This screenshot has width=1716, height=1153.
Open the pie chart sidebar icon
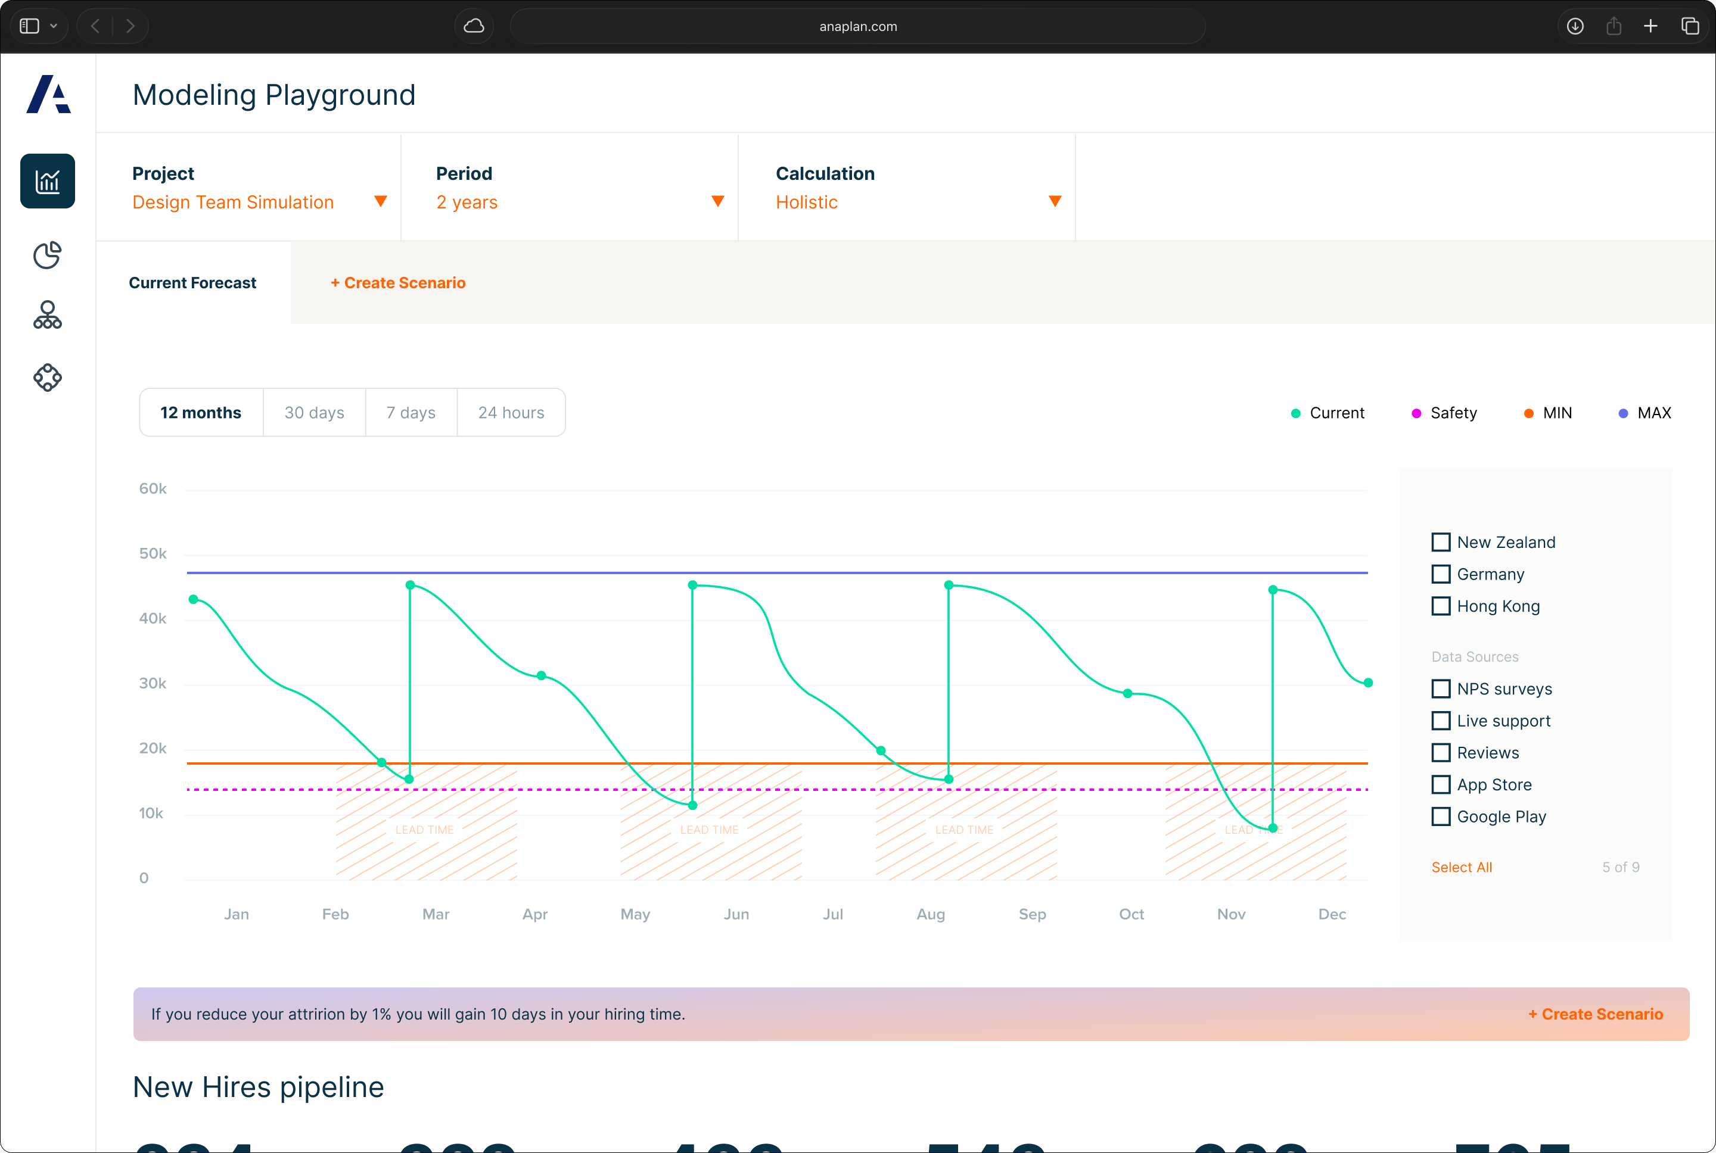pos(47,255)
